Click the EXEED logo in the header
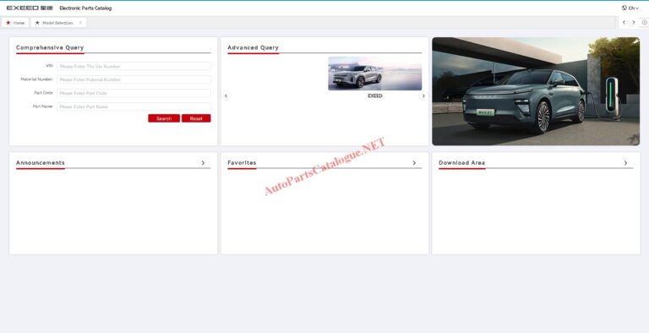The height and width of the screenshot is (333, 649). tap(30, 8)
